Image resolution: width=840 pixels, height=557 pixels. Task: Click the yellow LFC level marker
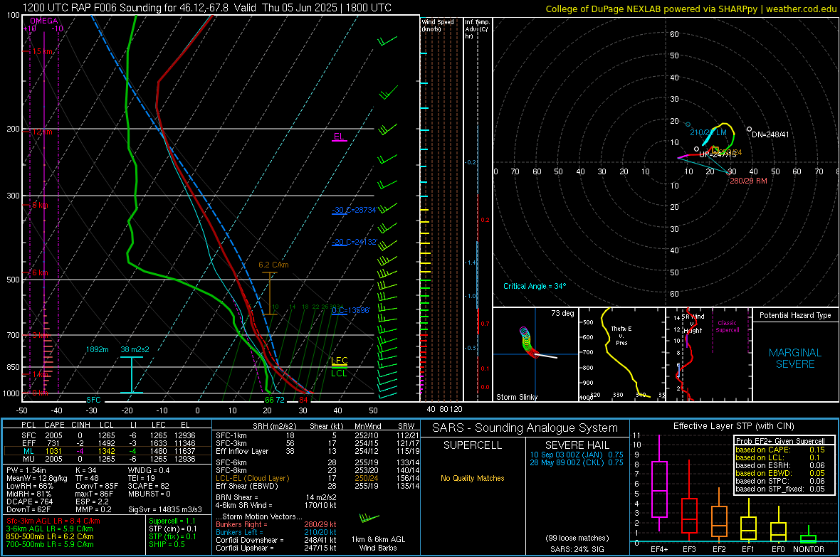[339, 361]
